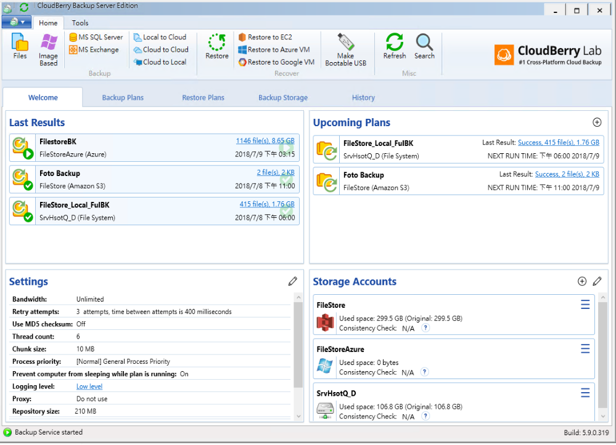Select Restore to Azure VM
The height and width of the screenshot is (445, 616).
click(274, 50)
